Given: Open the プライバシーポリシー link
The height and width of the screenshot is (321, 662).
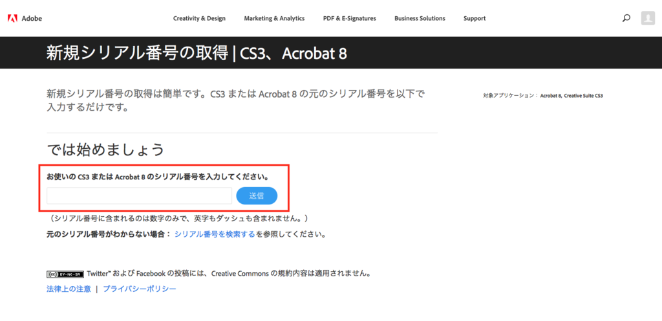Looking at the screenshot, I should click(140, 289).
